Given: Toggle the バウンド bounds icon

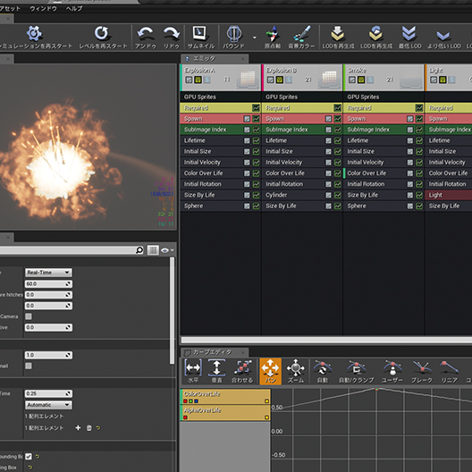Looking at the screenshot, I should click(x=234, y=33).
